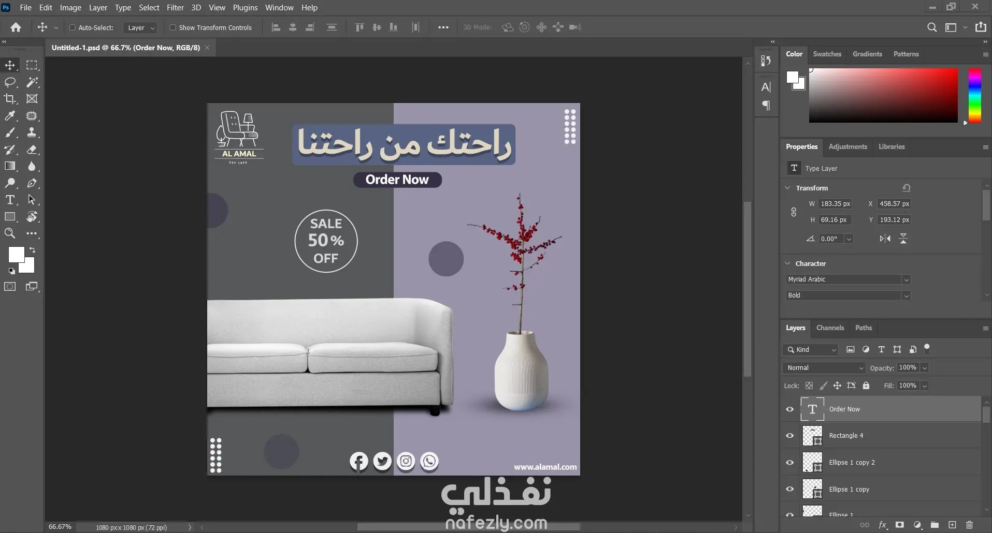Select the Hand tool
The width and height of the screenshot is (992, 533).
(x=32, y=217)
